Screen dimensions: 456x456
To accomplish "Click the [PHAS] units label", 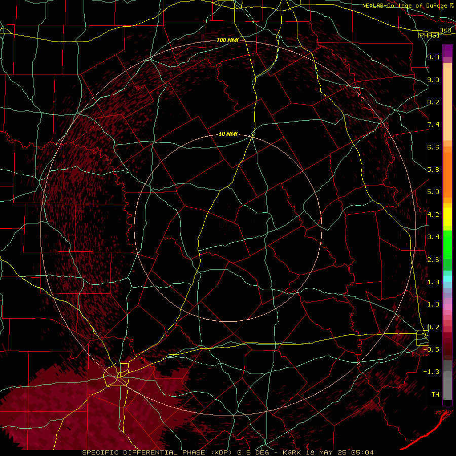I will pos(428,35).
